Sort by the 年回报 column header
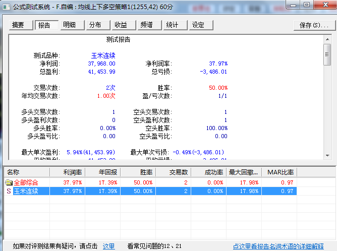The width and height of the screenshot is (337, 251). coord(103,172)
